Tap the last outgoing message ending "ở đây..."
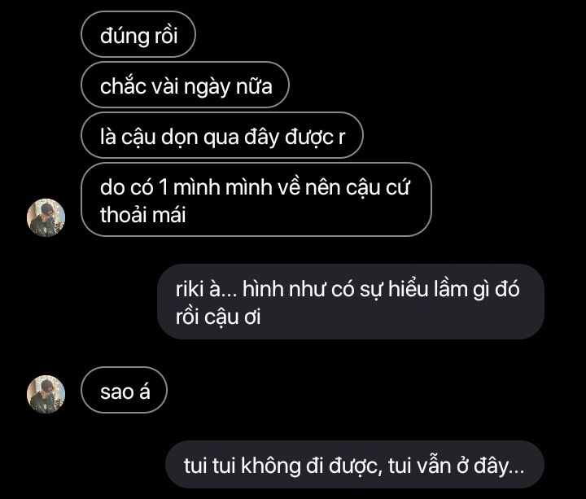This screenshot has width=586, height=499. pyautogui.click(x=355, y=465)
